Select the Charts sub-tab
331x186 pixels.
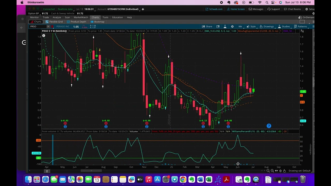pyautogui.click(x=36, y=22)
